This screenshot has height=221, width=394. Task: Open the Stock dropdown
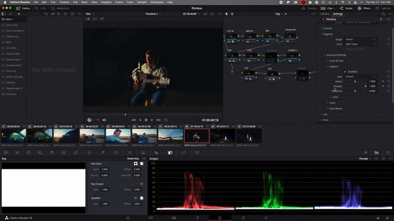pyautogui.click(x=360, y=44)
